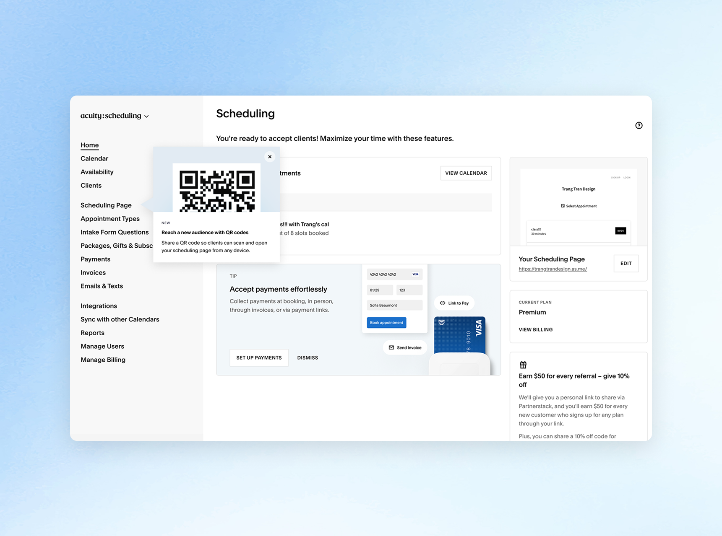Screen dimensions: 722x536
Task: Click the VIEW CALENDAR button
Action: click(466, 173)
